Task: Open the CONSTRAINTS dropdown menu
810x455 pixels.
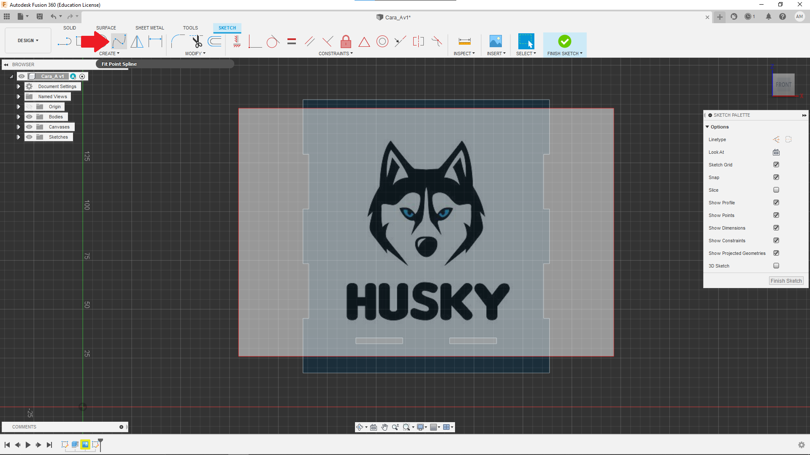Action: tap(336, 54)
